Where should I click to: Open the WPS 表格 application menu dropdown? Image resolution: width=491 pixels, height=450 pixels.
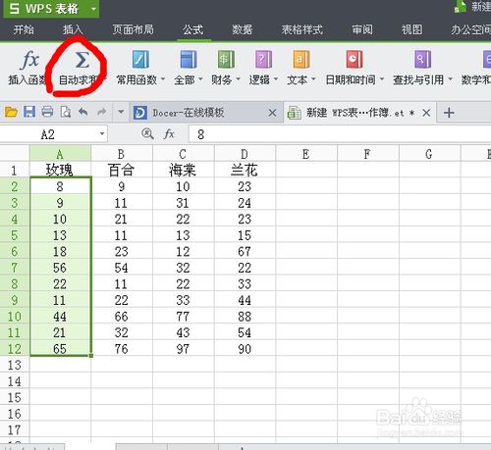[x=93, y=9]
